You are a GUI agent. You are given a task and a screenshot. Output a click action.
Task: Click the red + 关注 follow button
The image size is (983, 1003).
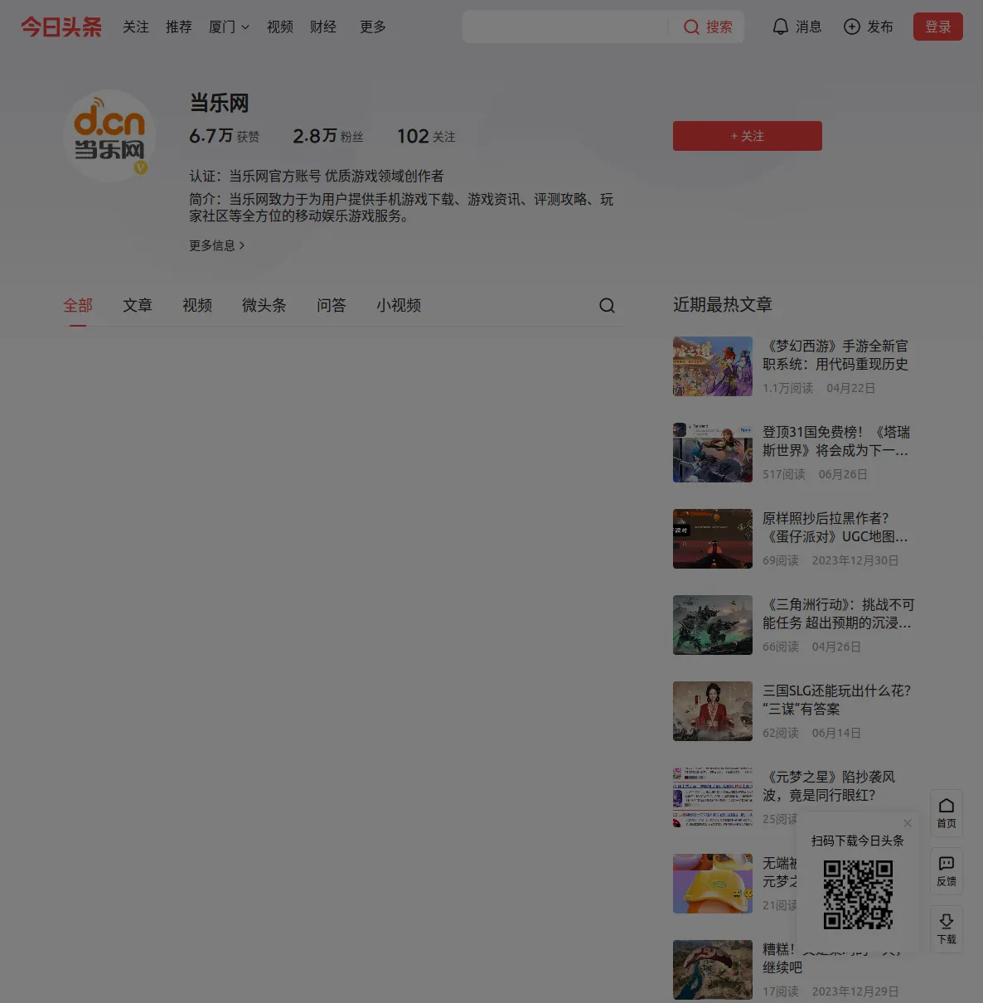coord(748,136)
